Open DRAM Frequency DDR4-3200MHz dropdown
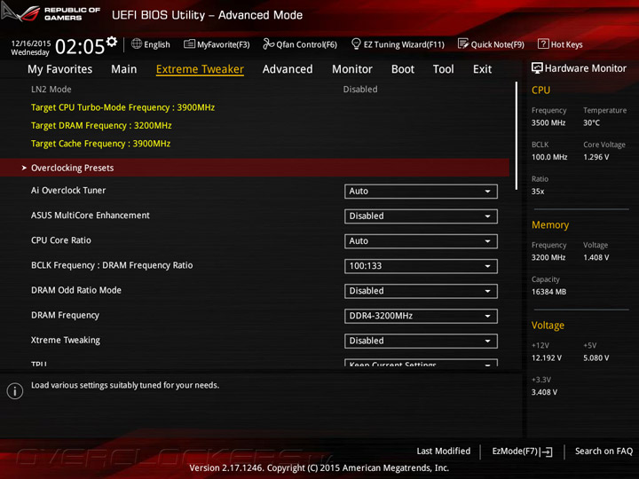This screenshot has width=639, height=479. pos(421,316)
